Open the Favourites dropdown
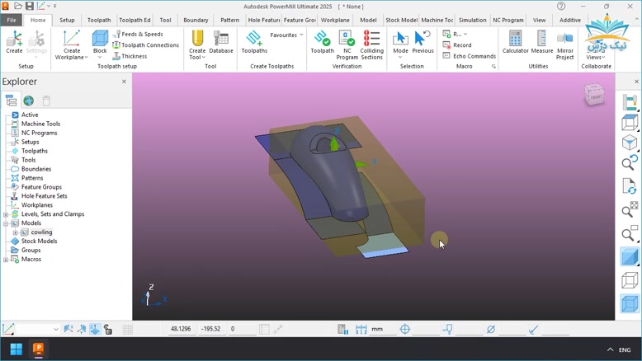 pos(287,35)
